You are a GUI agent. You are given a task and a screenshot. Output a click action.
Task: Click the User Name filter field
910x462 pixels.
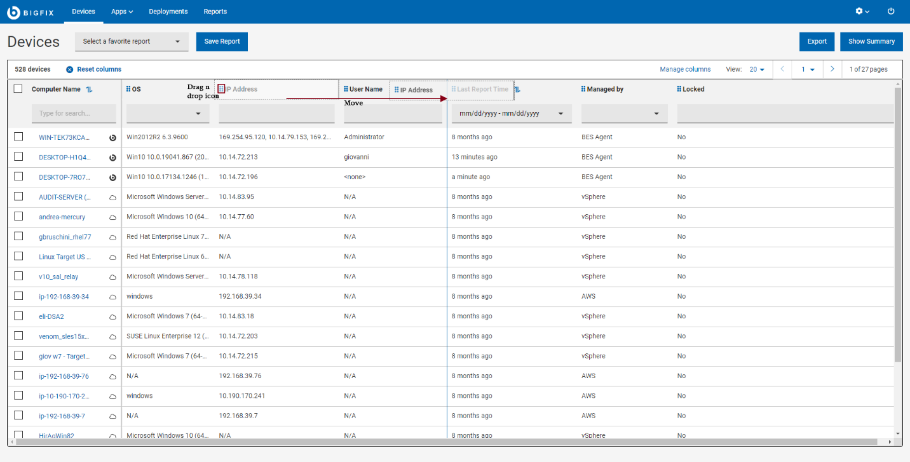(x=393, y=114)
